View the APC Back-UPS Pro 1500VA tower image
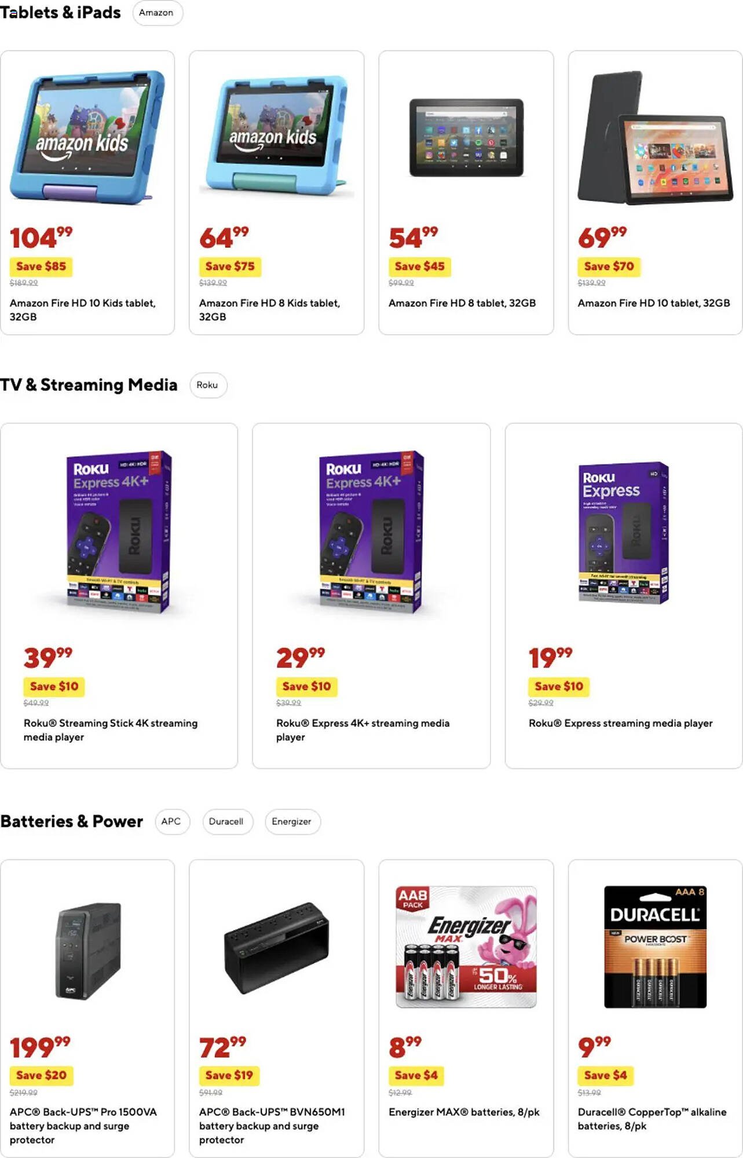Viewport: 743px width, 1158px height. (x=88, y=950)
